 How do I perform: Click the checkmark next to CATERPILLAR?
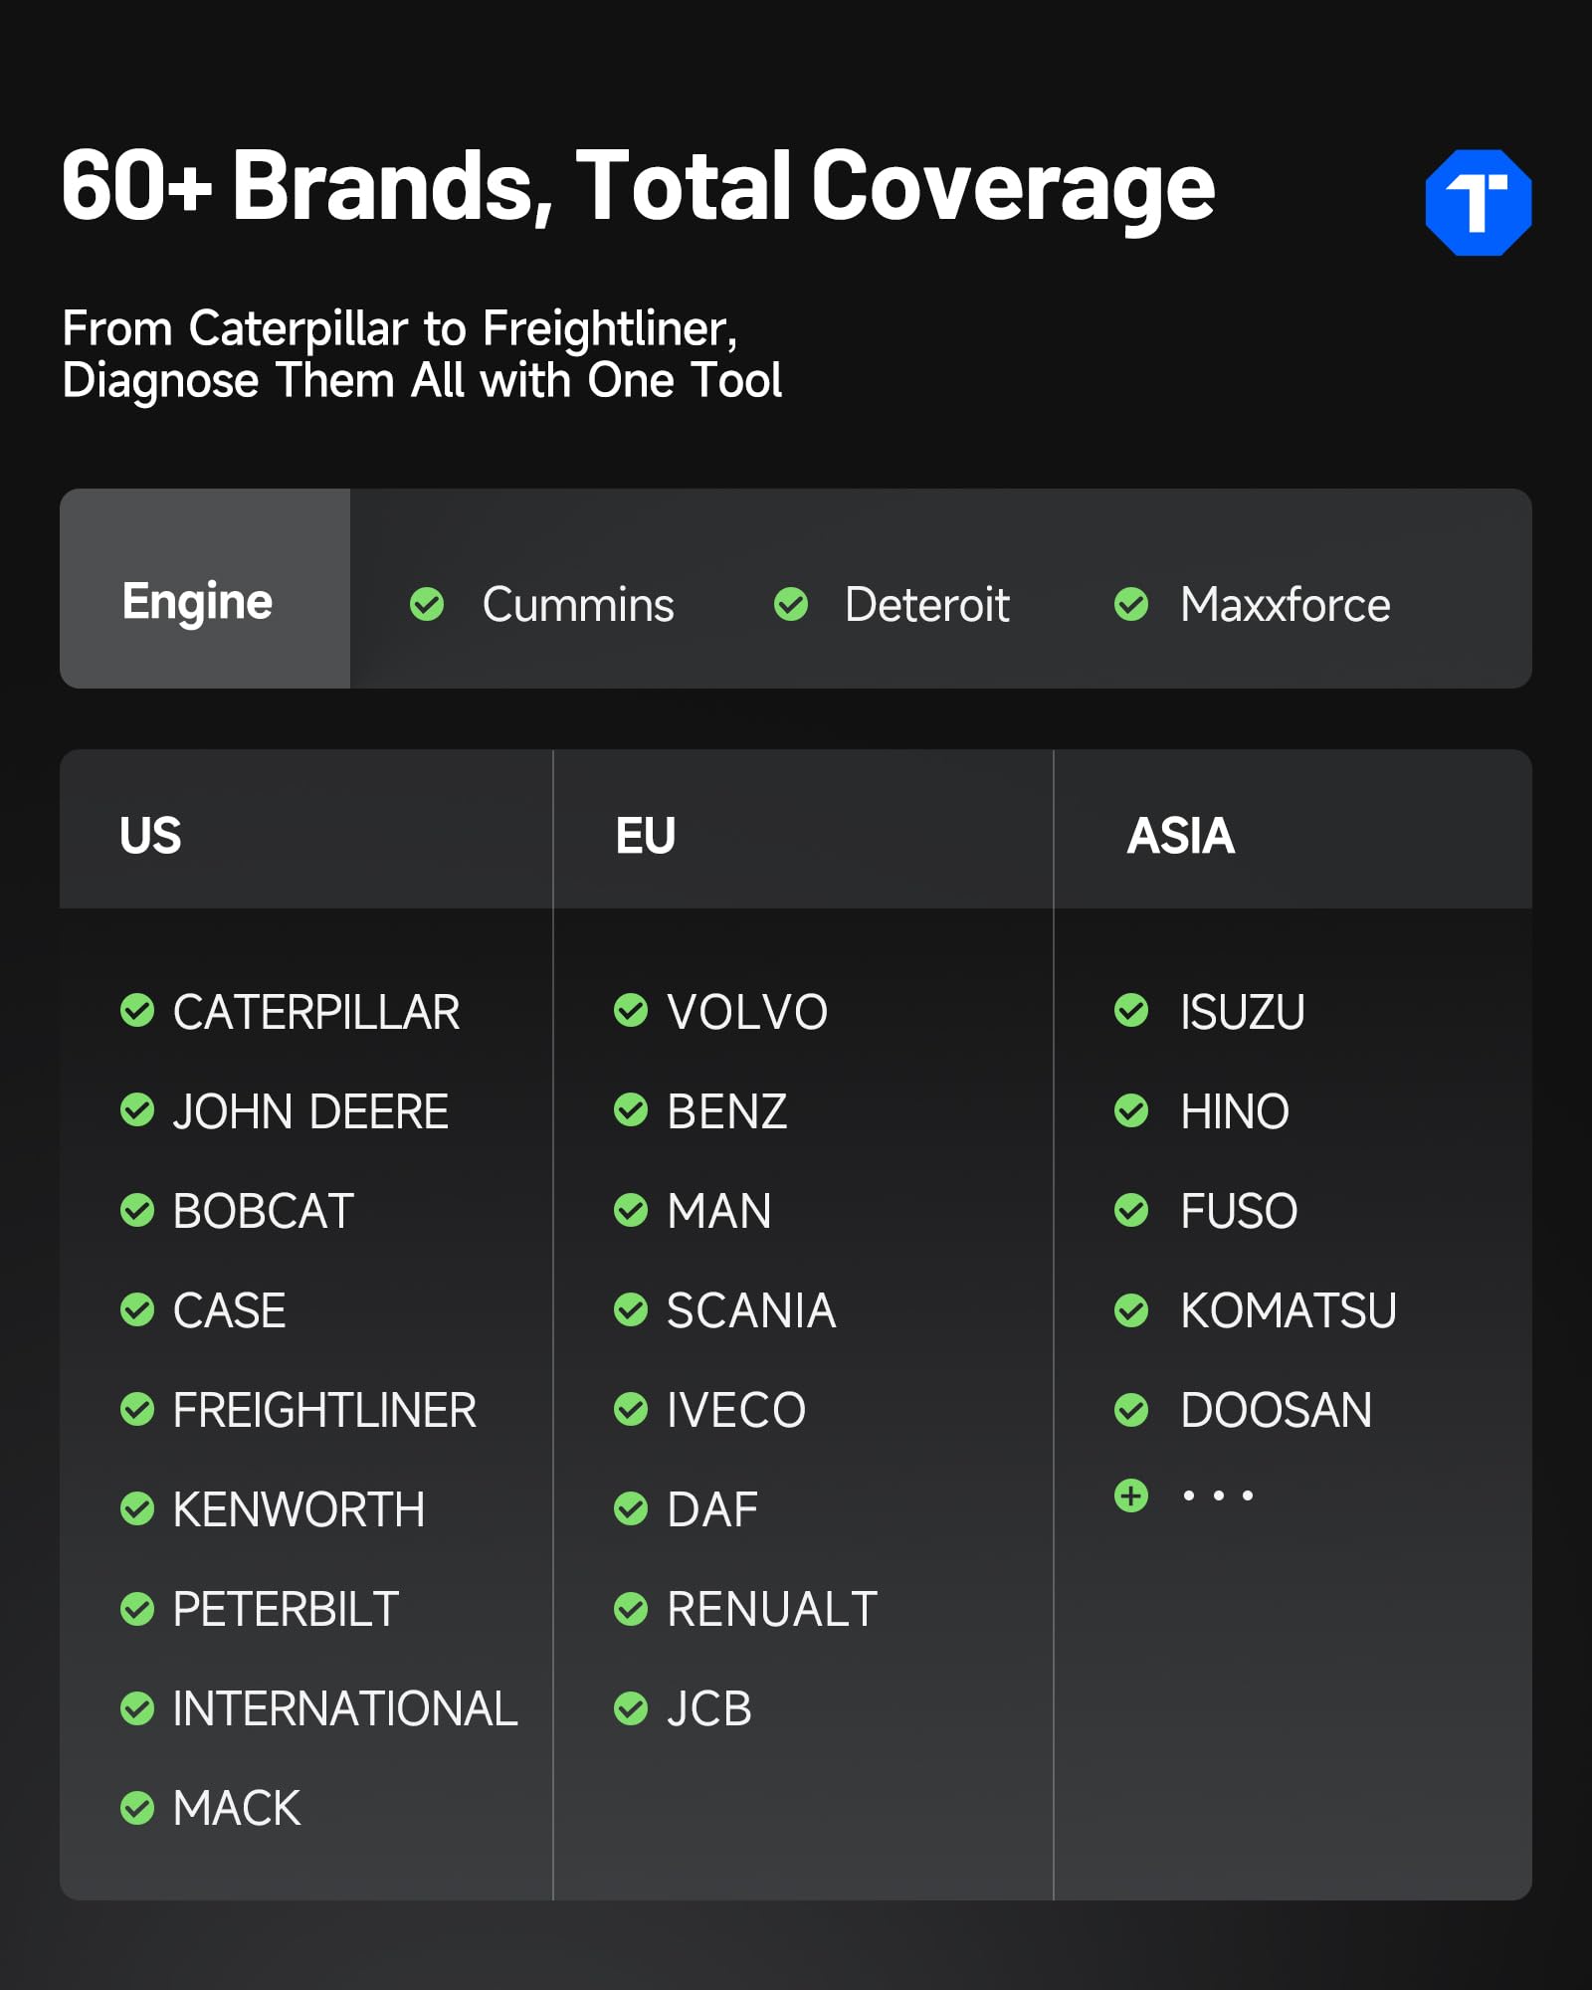click(x=137, y=1011)
